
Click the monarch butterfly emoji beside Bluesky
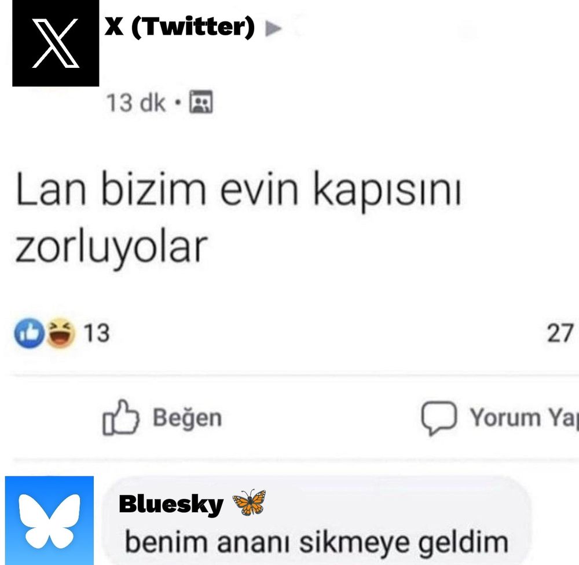click(x=249, y=502)
